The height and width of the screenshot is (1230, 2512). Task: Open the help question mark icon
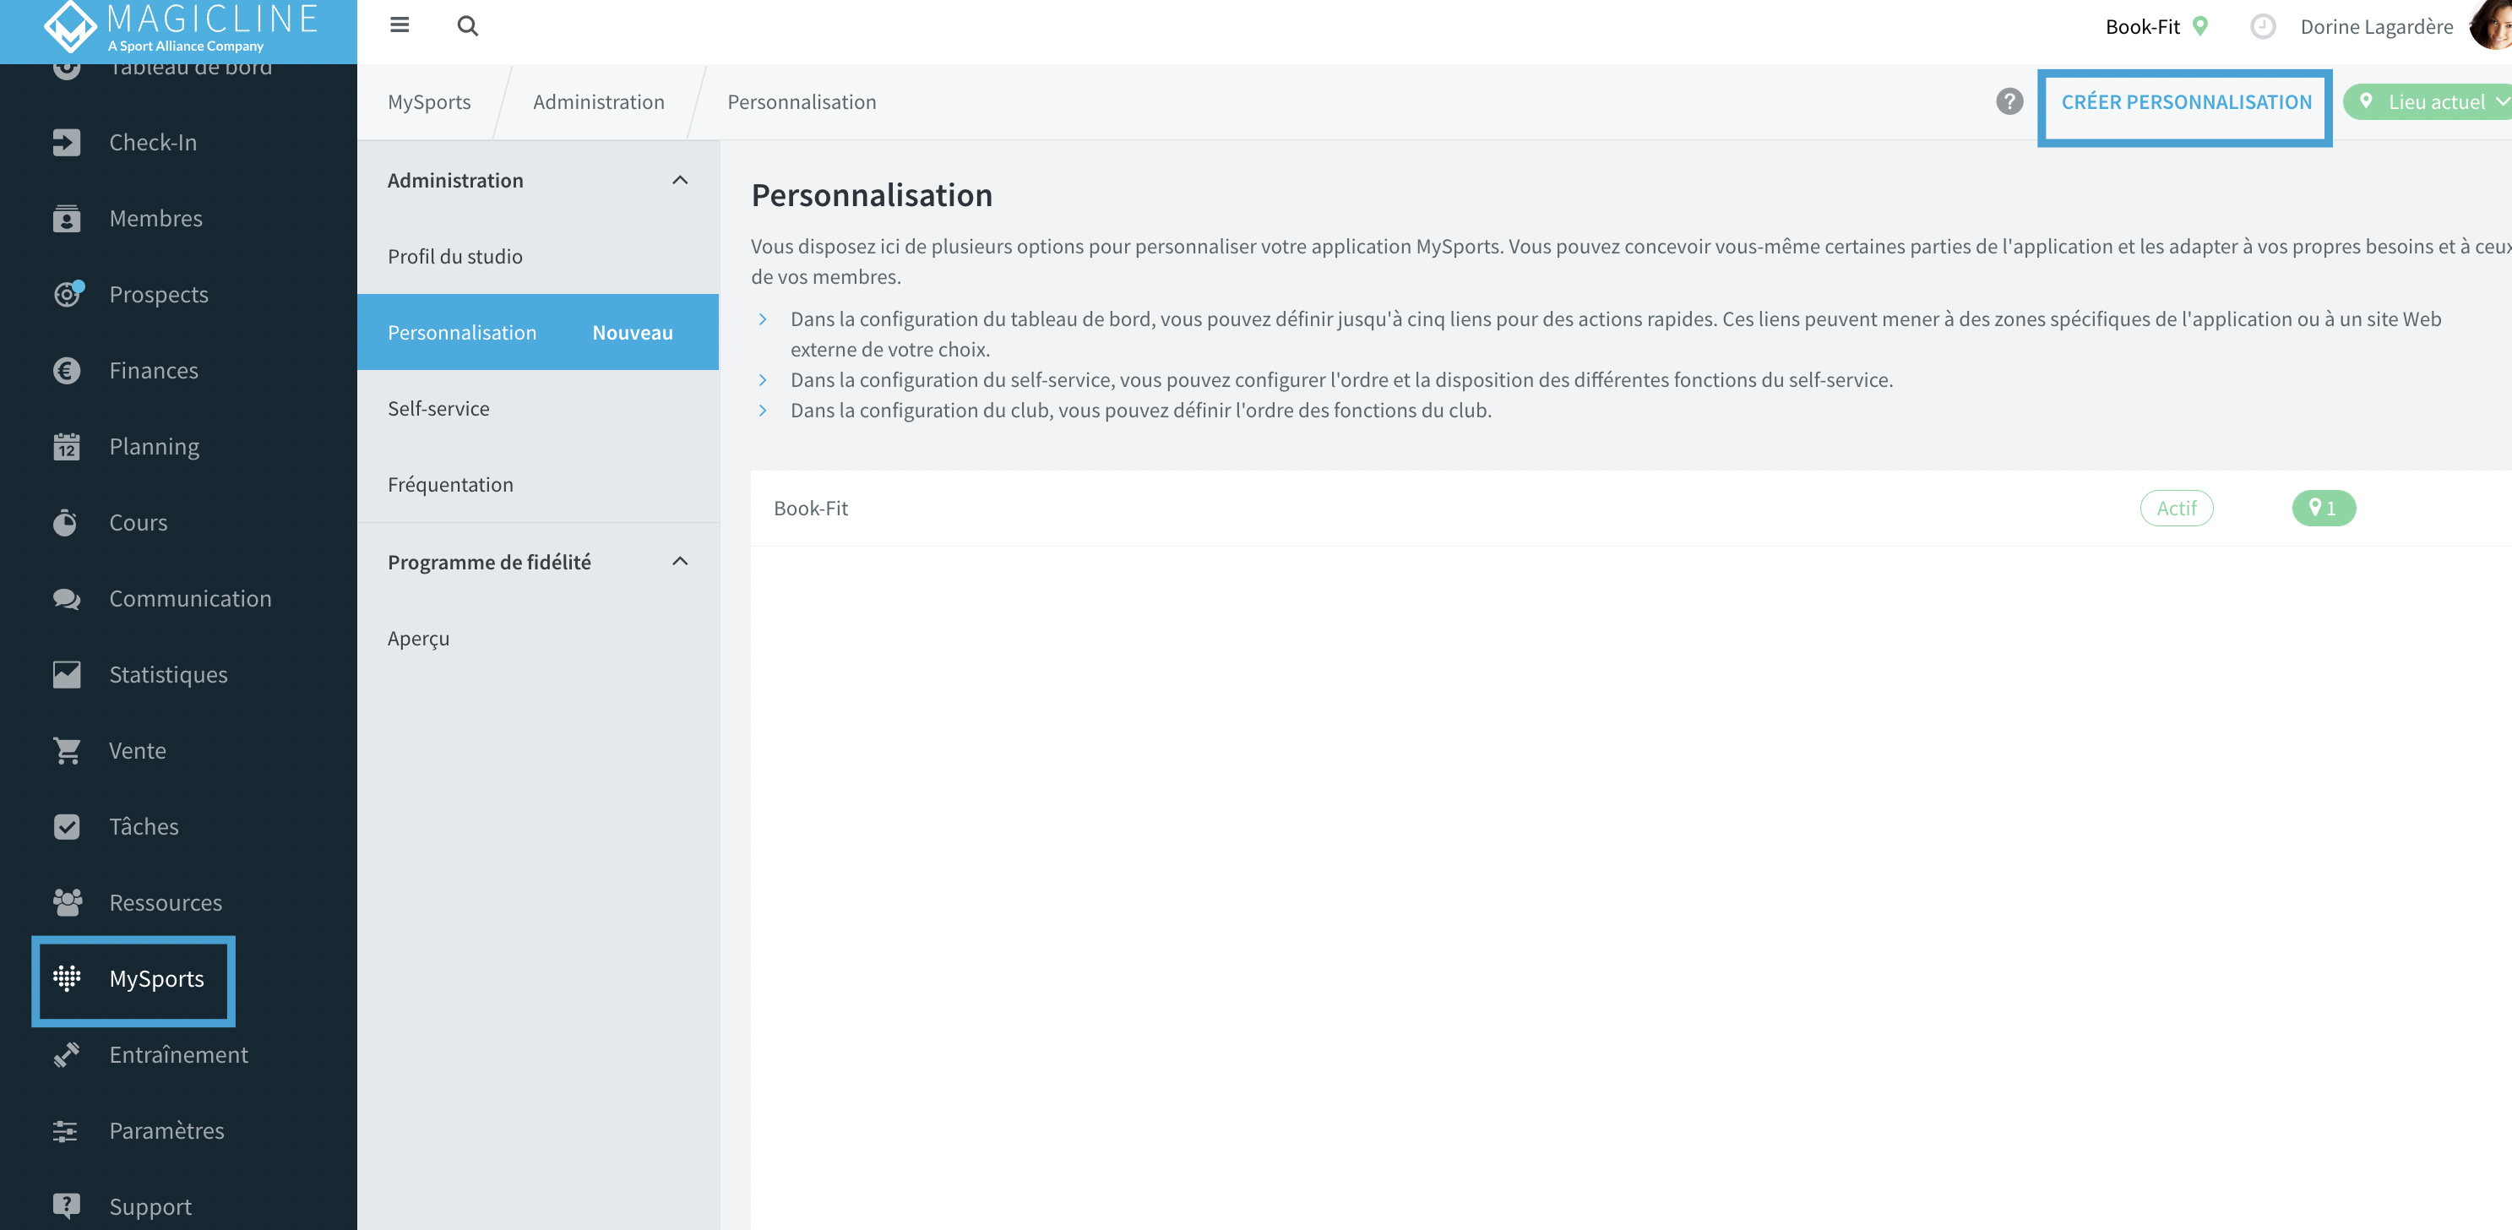(x=2009, y=101)
